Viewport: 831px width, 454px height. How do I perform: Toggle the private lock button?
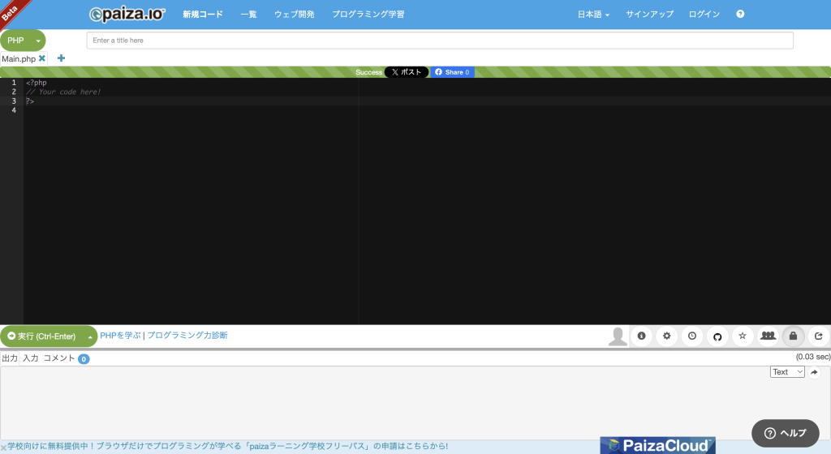(793, 336)
